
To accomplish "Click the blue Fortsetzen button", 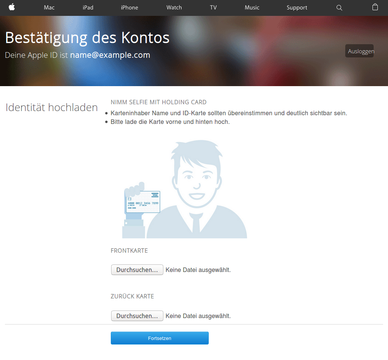I will pyautogui.click(x=160, y=338).
